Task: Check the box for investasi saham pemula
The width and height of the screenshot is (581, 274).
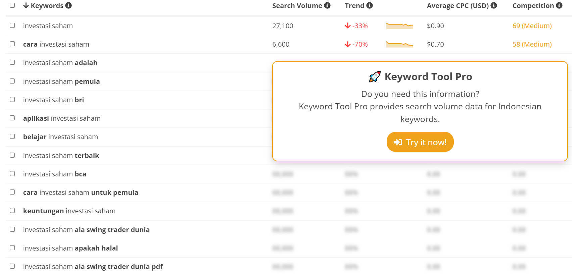Action: [12, 81]
